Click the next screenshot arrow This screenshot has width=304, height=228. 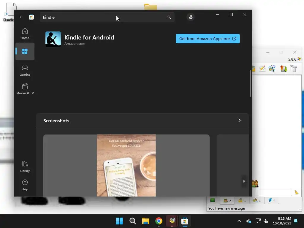[244, 181]
